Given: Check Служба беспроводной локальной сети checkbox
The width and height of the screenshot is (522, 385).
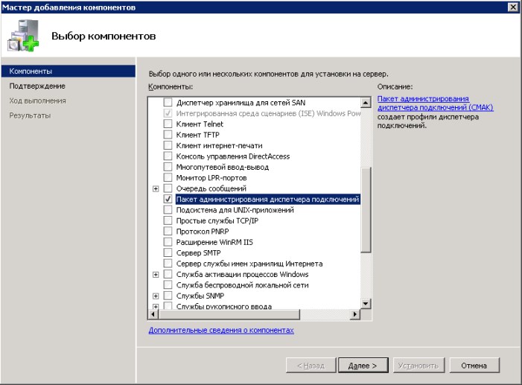Looking at the screenshot, I should [168, 284].
